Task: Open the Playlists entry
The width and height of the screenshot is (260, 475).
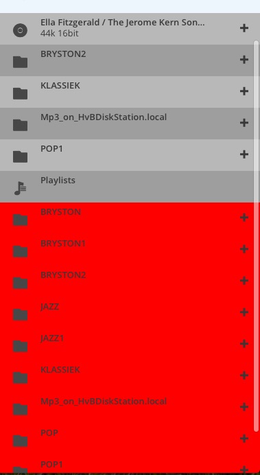Action: 127,187
